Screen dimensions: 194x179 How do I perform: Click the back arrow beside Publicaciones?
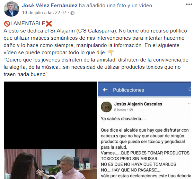pyautogui.click(x=105, y=90)
